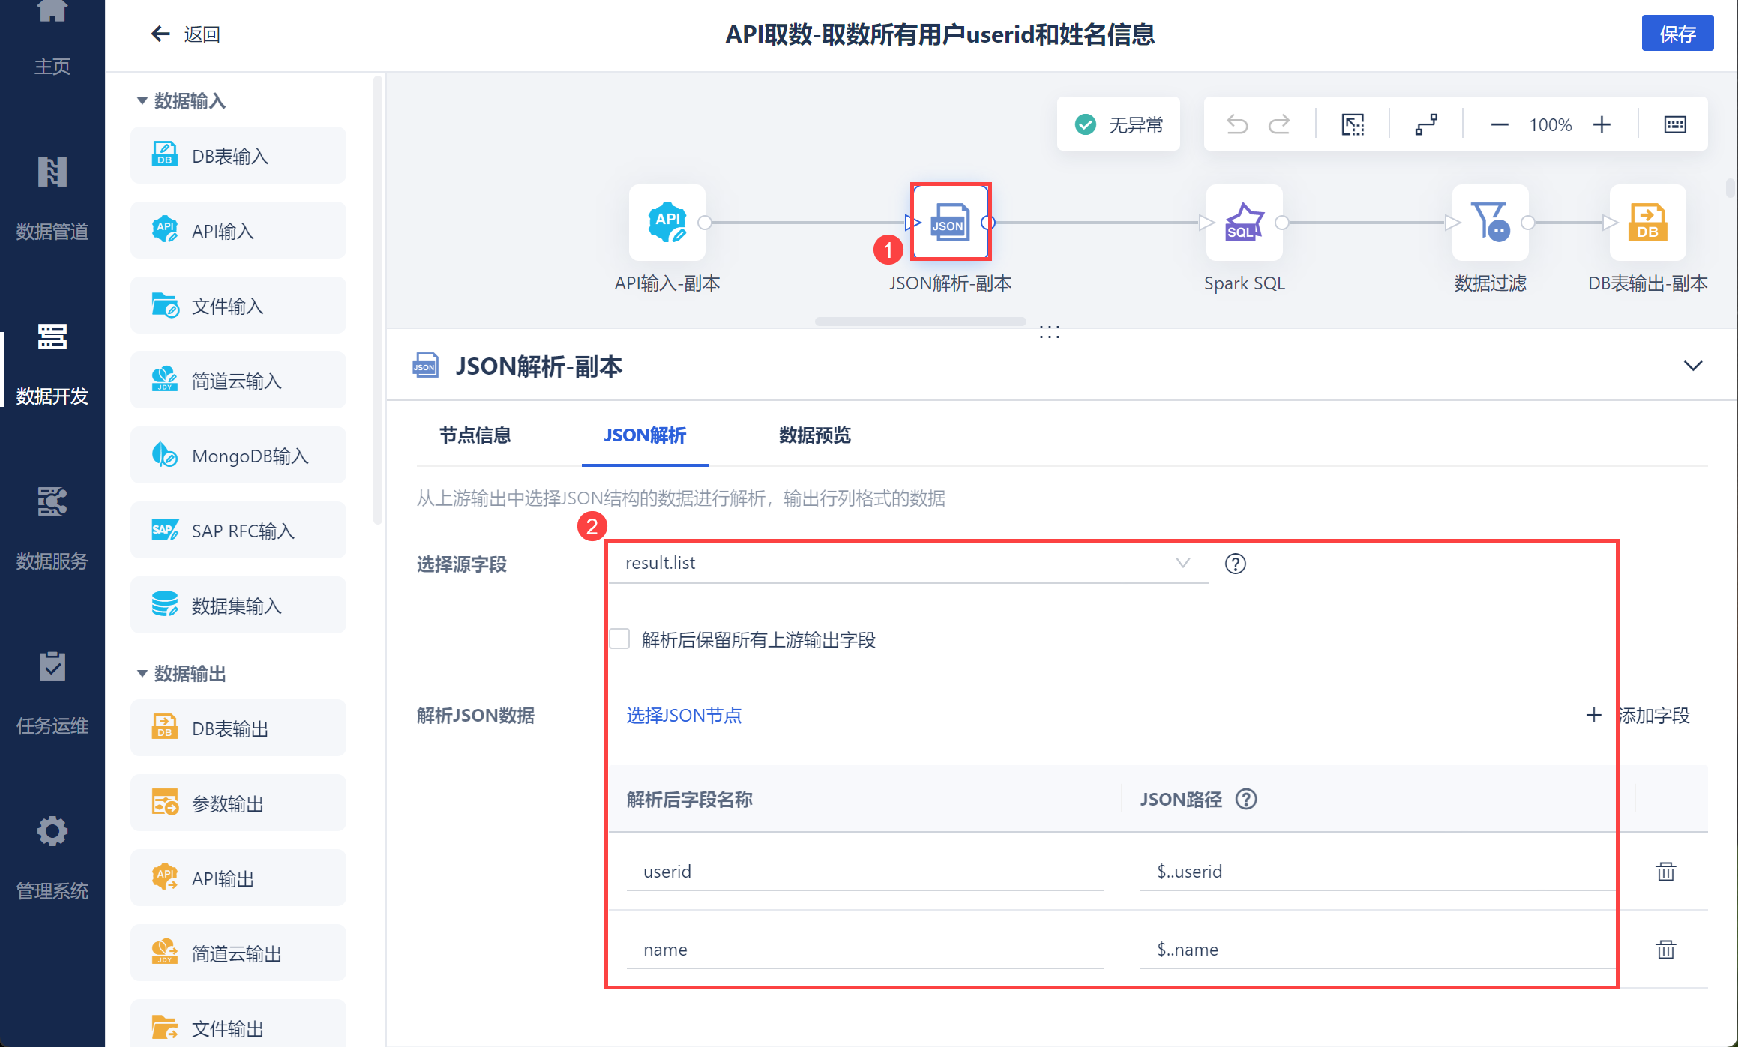Collapse the 数据输出 section
Viewport: 1738px width, 1047px height.
click(142, 674)
